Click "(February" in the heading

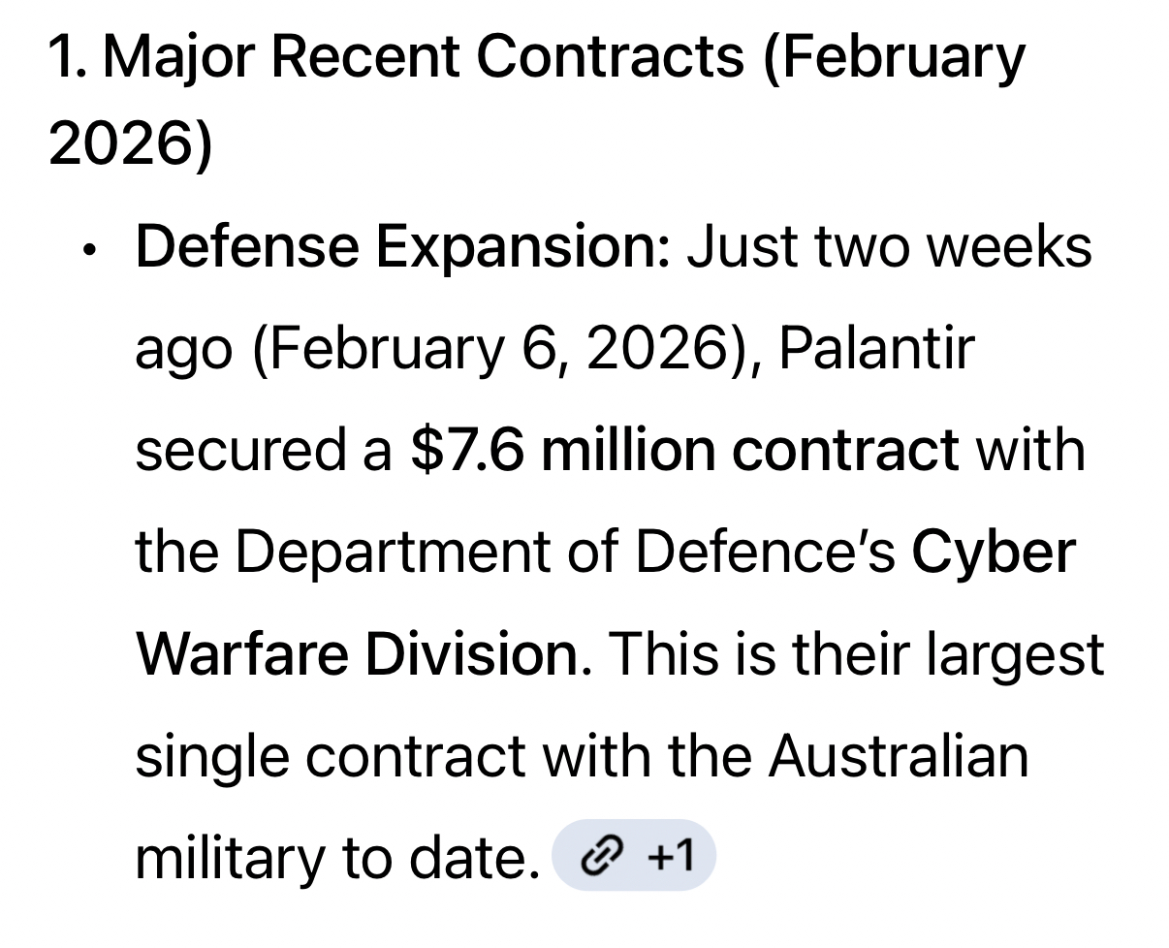894,58
